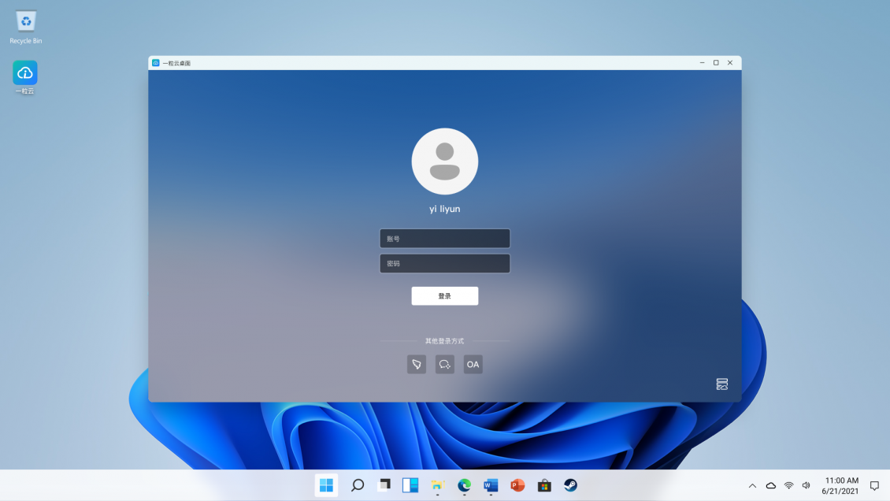Open the volume control in system tray

click(806, 485)
